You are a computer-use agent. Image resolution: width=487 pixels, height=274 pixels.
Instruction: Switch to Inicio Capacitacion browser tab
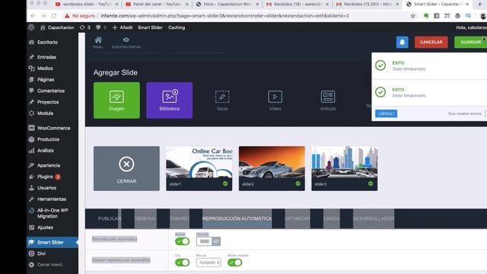[228, 5]
